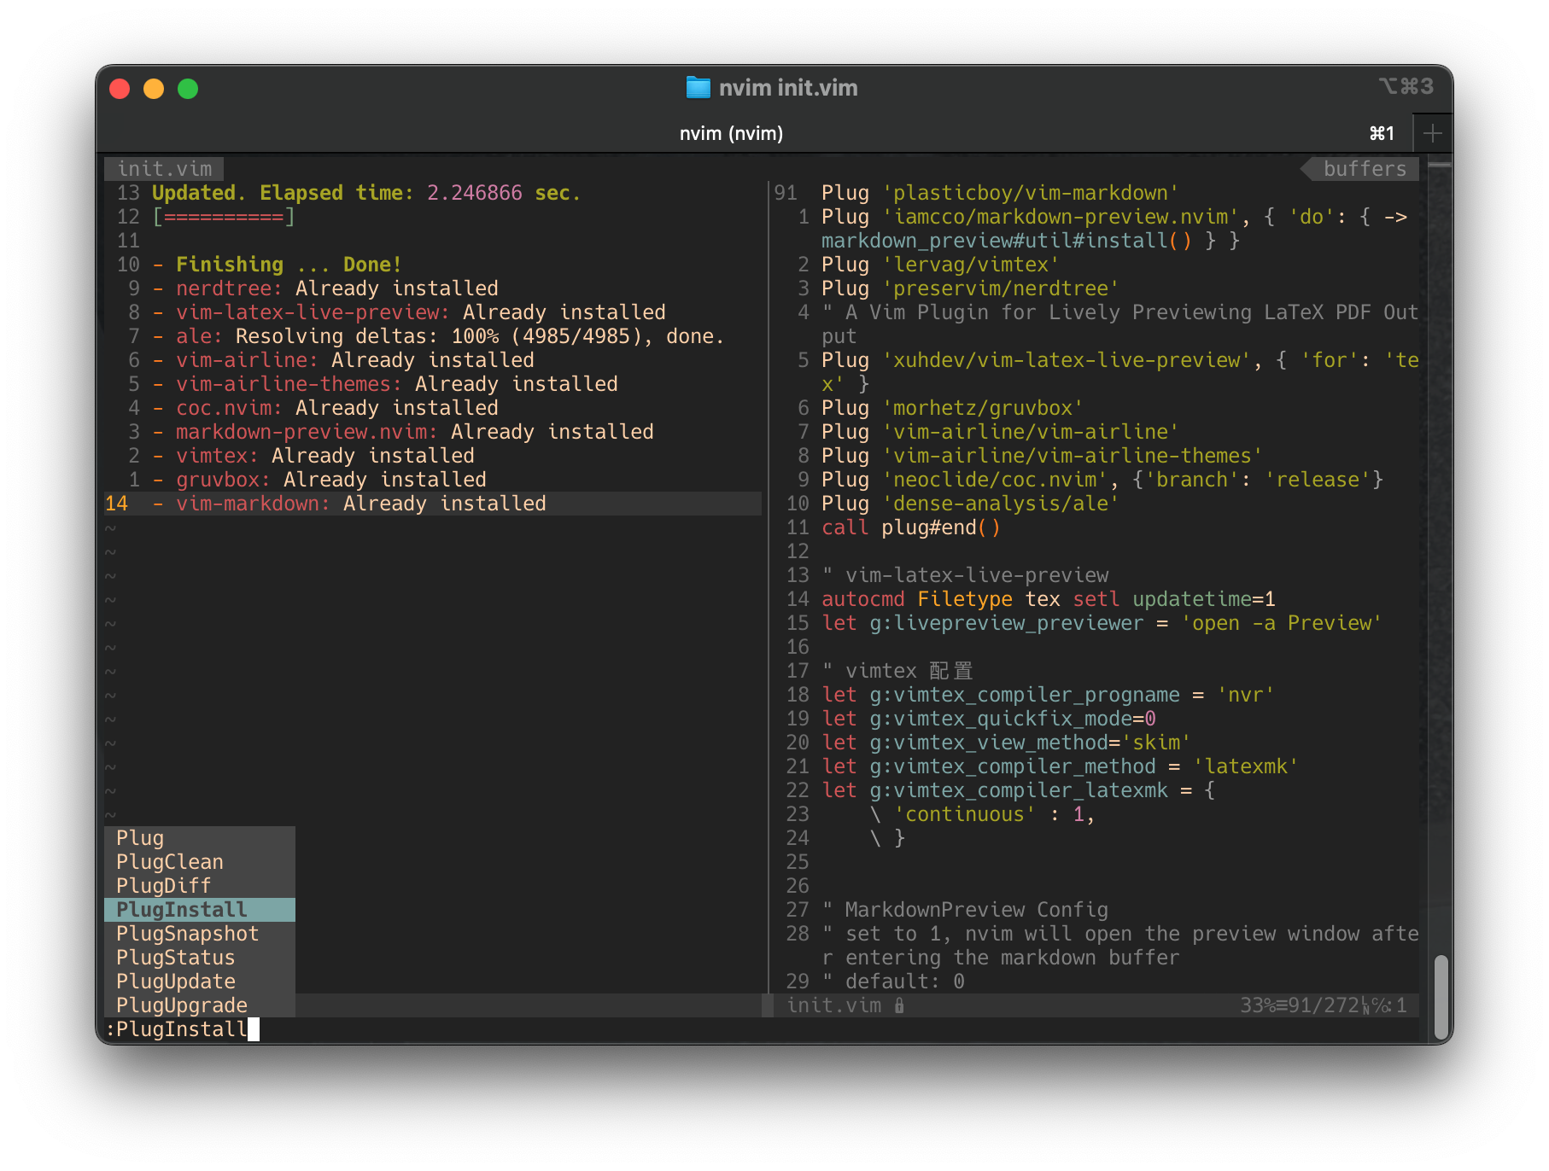This screenshot has width=1549, height=1171.
Task: Click the completed [==========] progress bar
Action: [x=222, y=217]
